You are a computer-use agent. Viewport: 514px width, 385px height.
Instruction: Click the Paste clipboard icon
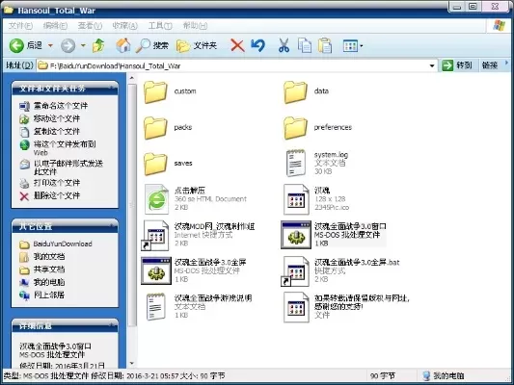[325, 46]
